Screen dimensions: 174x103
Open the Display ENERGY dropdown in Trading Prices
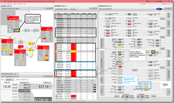point(10,80)
